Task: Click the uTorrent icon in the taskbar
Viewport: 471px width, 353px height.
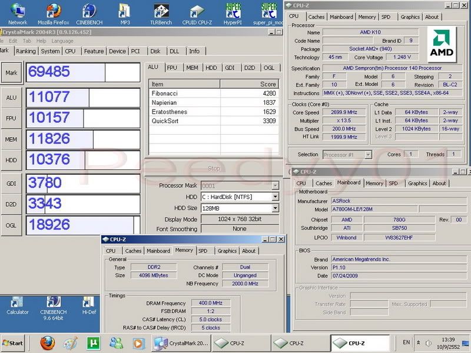Action: coord(93,343)
